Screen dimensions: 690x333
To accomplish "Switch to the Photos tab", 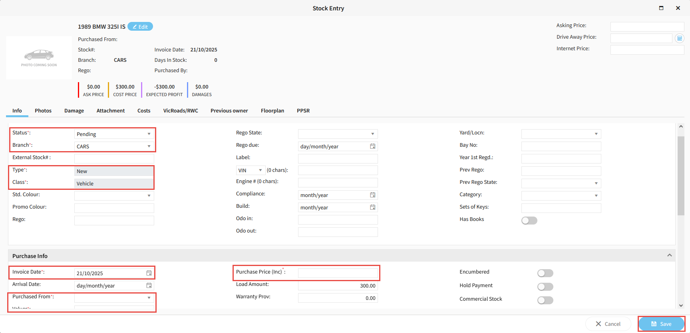I will click(43, 111).
